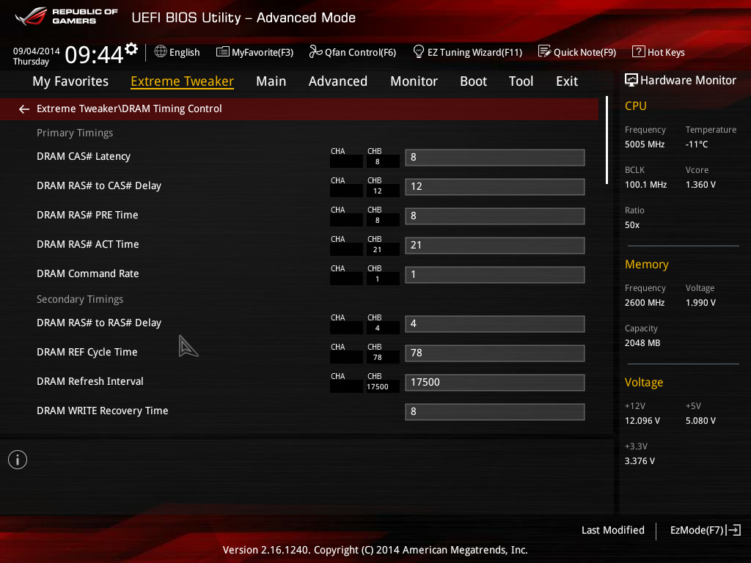Click the DRAM CAS# Latency label
This screenshot has height=563, width=751.
click(84, 156)
